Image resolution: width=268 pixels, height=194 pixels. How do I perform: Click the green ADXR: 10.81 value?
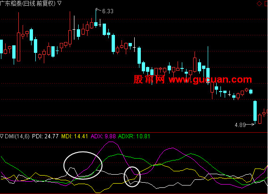pyautogui.click(x=134, y=136)
